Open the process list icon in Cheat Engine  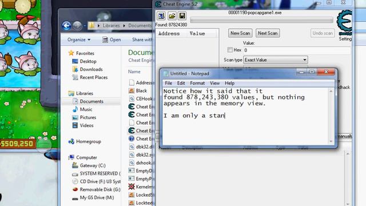click(161, 16)
